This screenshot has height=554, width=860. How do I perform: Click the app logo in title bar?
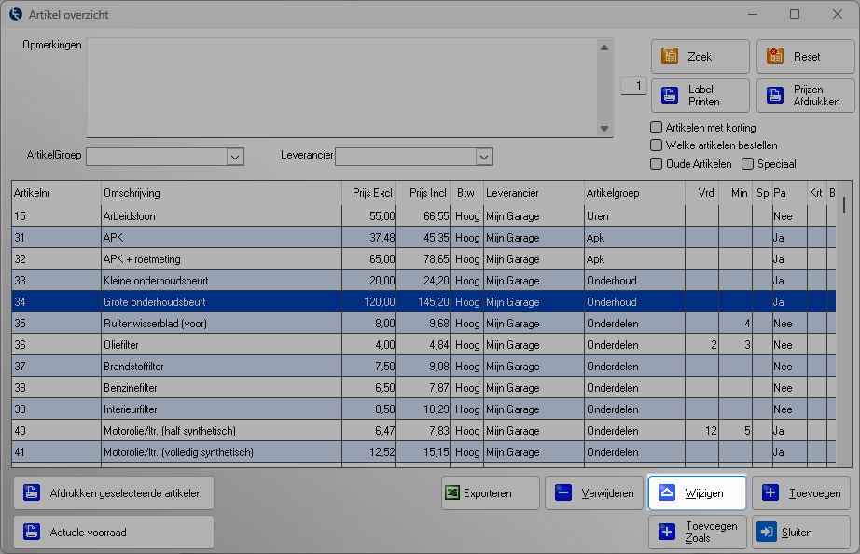click(16, 14)
